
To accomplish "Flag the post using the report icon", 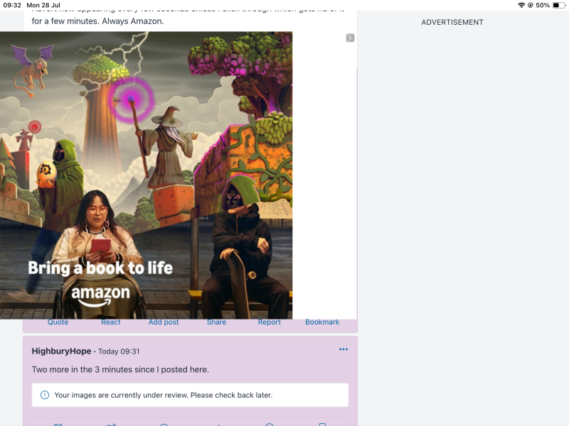I will point(269,424).
